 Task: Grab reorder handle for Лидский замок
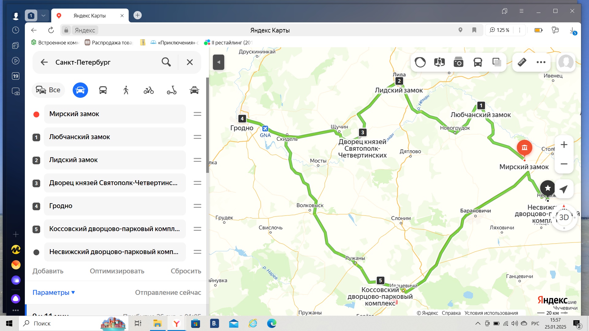coord(197,160)
